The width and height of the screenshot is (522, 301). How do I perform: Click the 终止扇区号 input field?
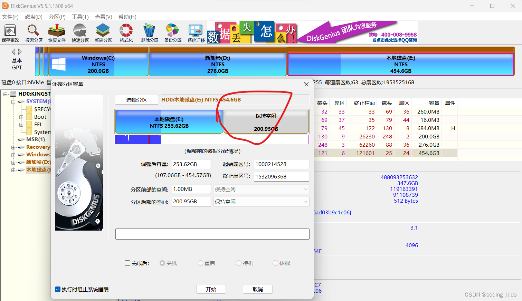(282, 176)
